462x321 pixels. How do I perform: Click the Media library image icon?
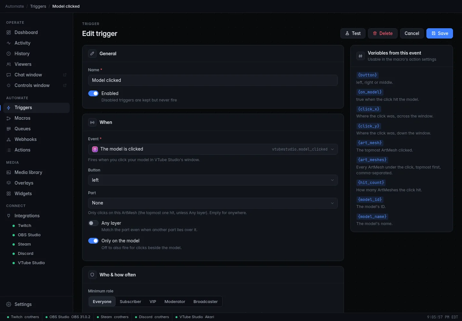click(9, 172)
